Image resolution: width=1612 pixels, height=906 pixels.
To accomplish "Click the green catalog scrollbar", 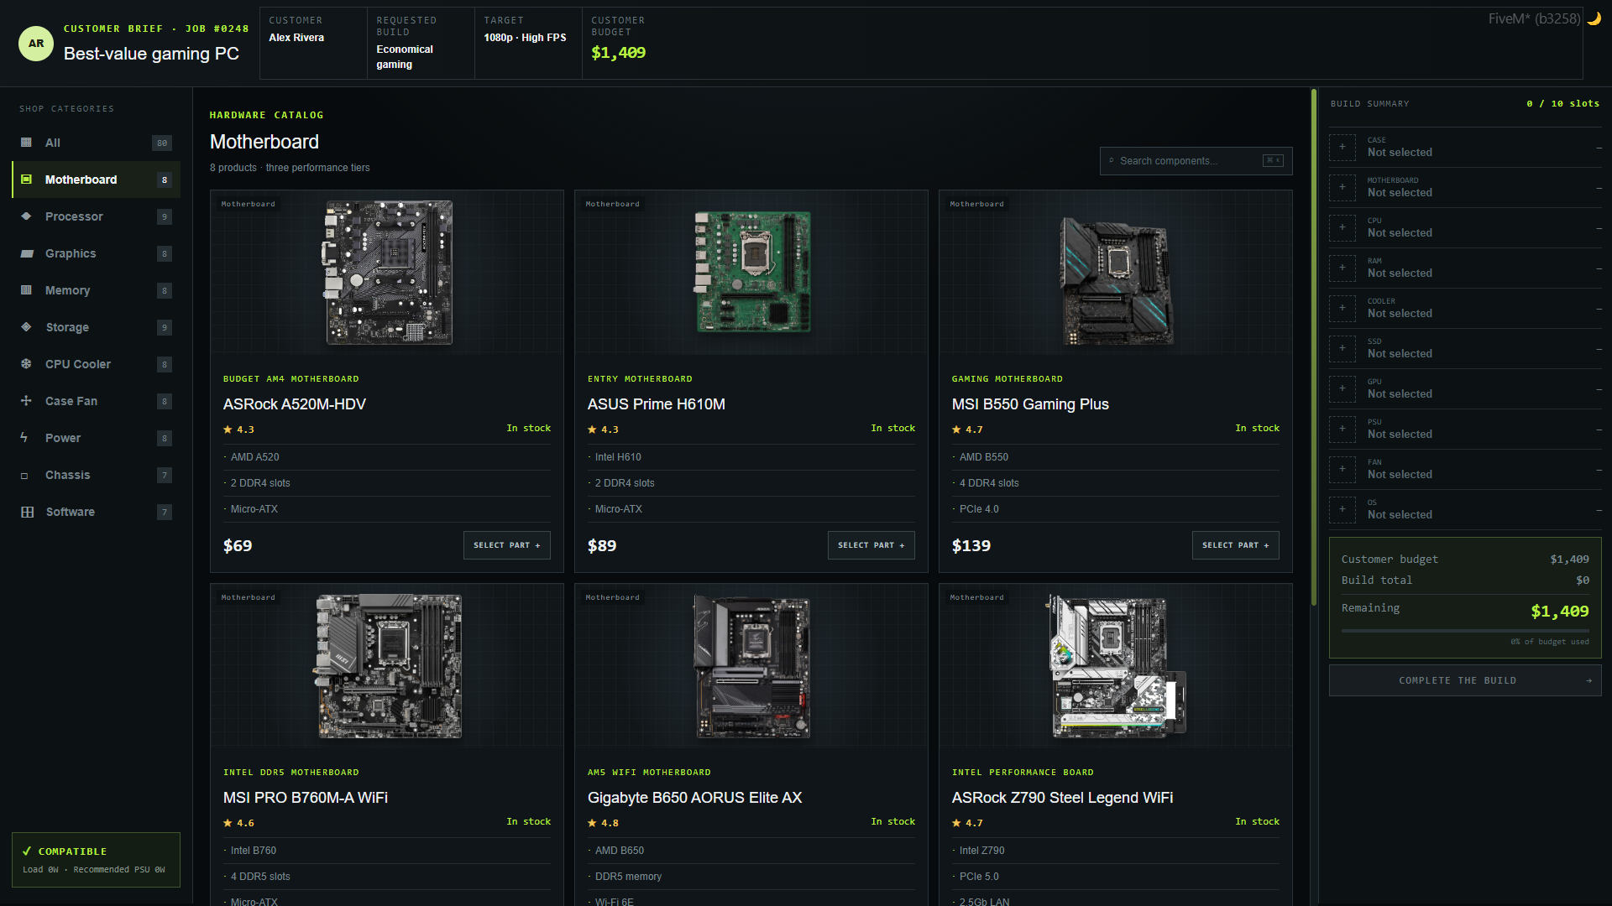I will pyautogui.click(x=1314, y=346).
